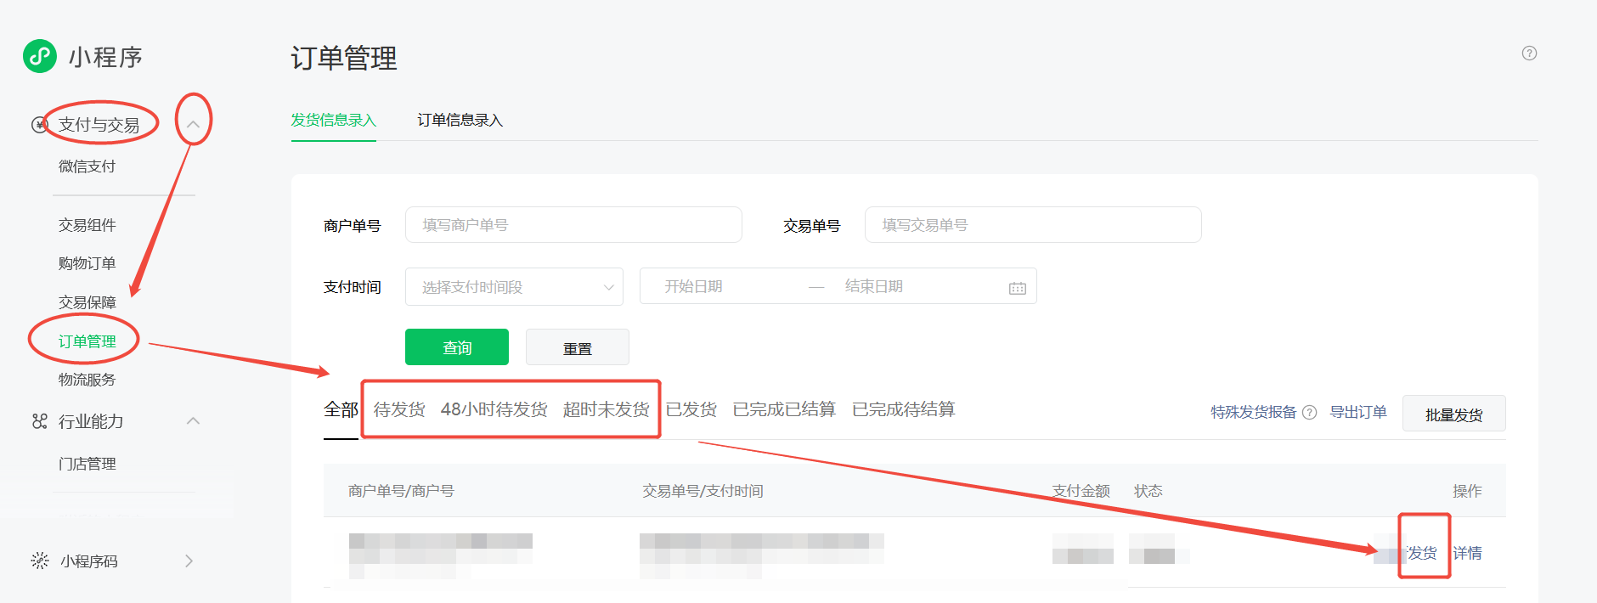Click the 导出订单 link
The image size is (1597, 603).
click(1357, 412)
